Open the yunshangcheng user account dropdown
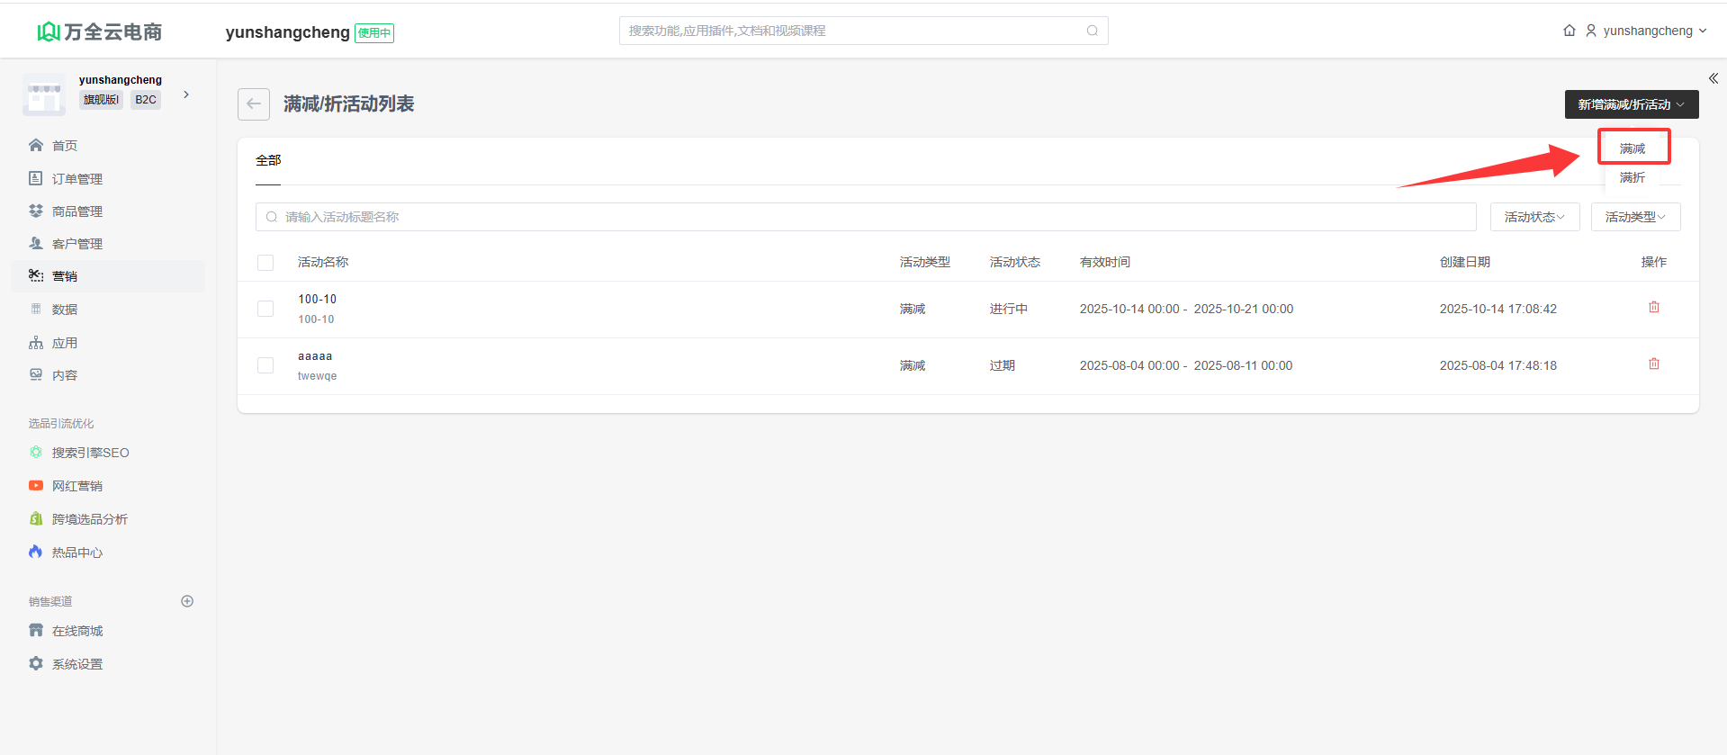This screenshot has height=755, width=1727. tap(1646, 31)
